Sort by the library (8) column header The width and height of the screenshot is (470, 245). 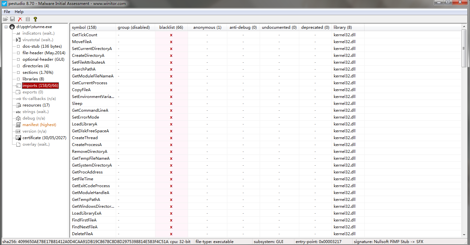[x=348, y=27]
